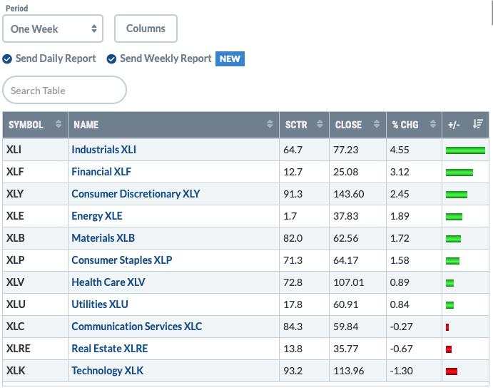
Task: Open the Consumer Staples XLP link
Action: coord(122,260)
